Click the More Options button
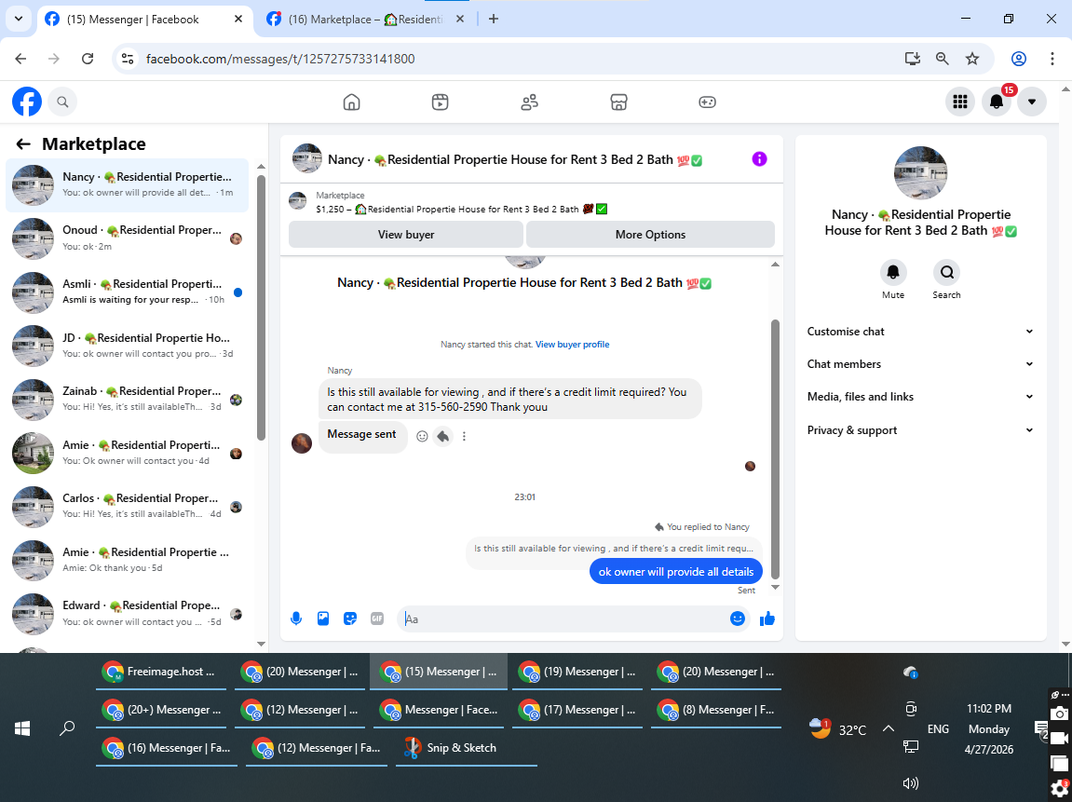The width and height of the screenshot is (1072, 802). point(650,235)
